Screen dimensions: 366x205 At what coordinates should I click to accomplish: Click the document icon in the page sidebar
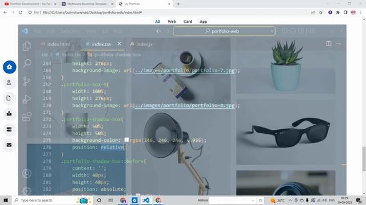tap(9, 98)
